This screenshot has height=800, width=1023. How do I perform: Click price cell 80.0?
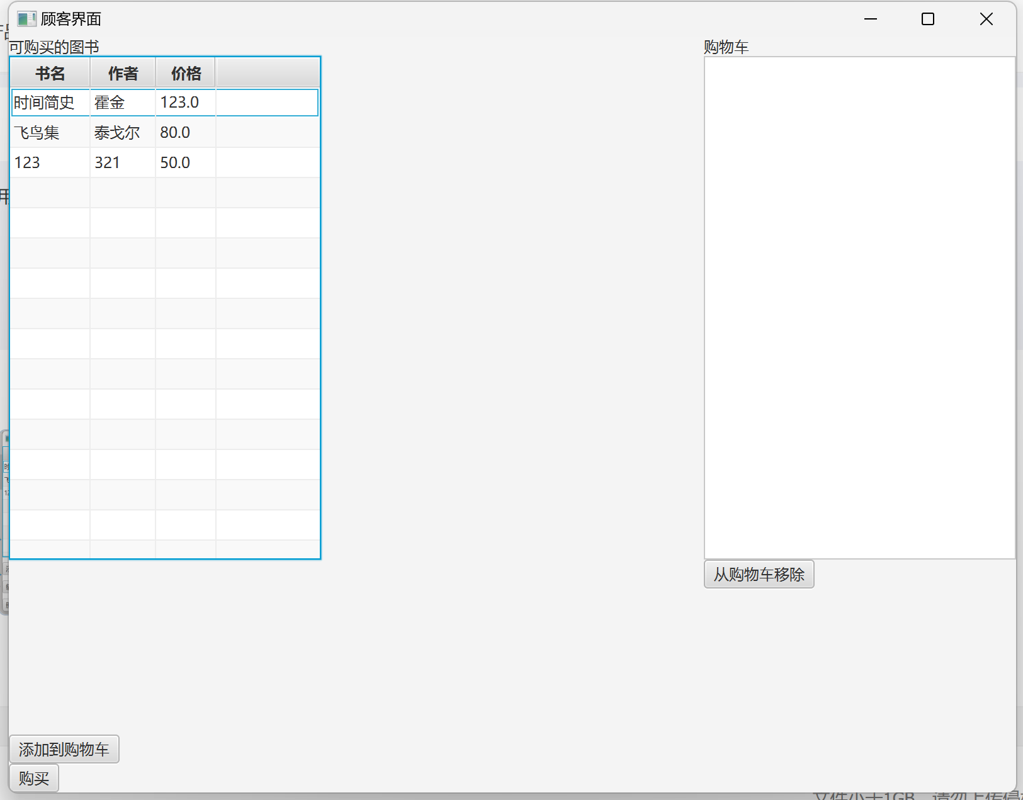pos(186,133)
